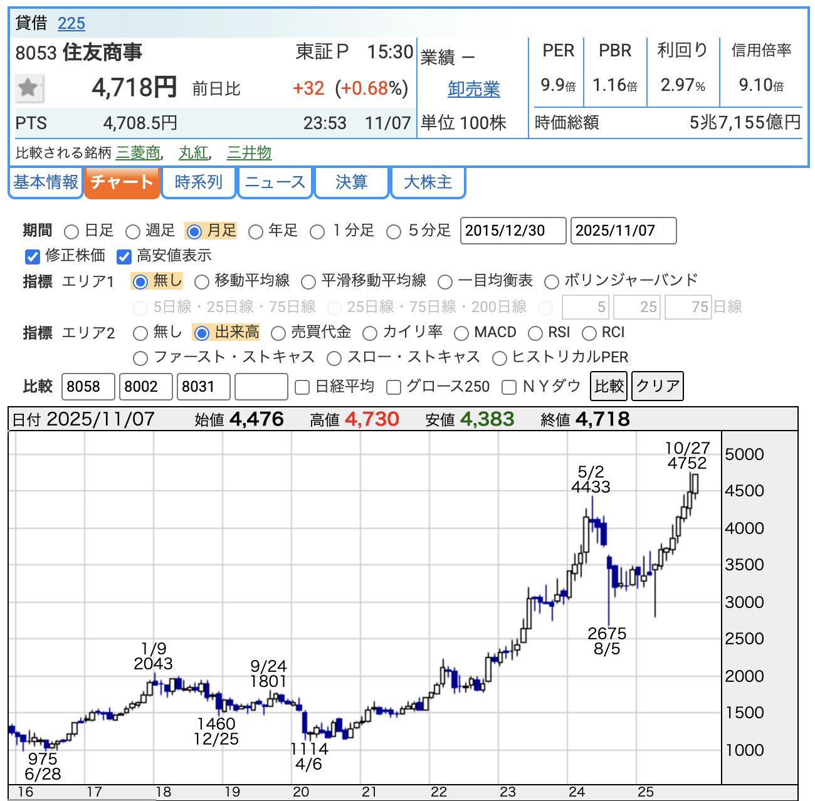Open the 卸売業 sector link
815x801 pixels.
pos(473,89)
